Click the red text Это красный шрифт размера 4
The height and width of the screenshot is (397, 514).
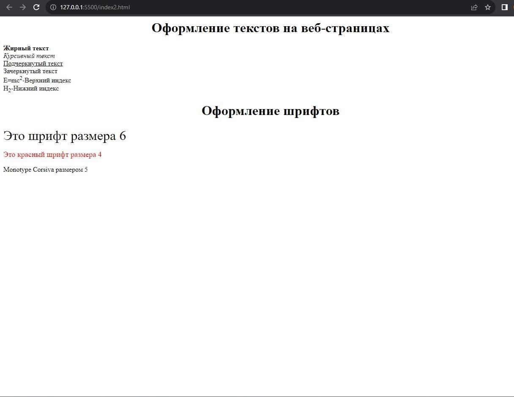click(x=52, y=154)
